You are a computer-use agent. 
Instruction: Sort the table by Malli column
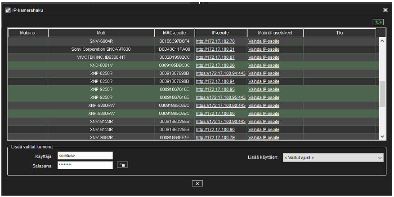pyautogui.click(x=101, y=33)
